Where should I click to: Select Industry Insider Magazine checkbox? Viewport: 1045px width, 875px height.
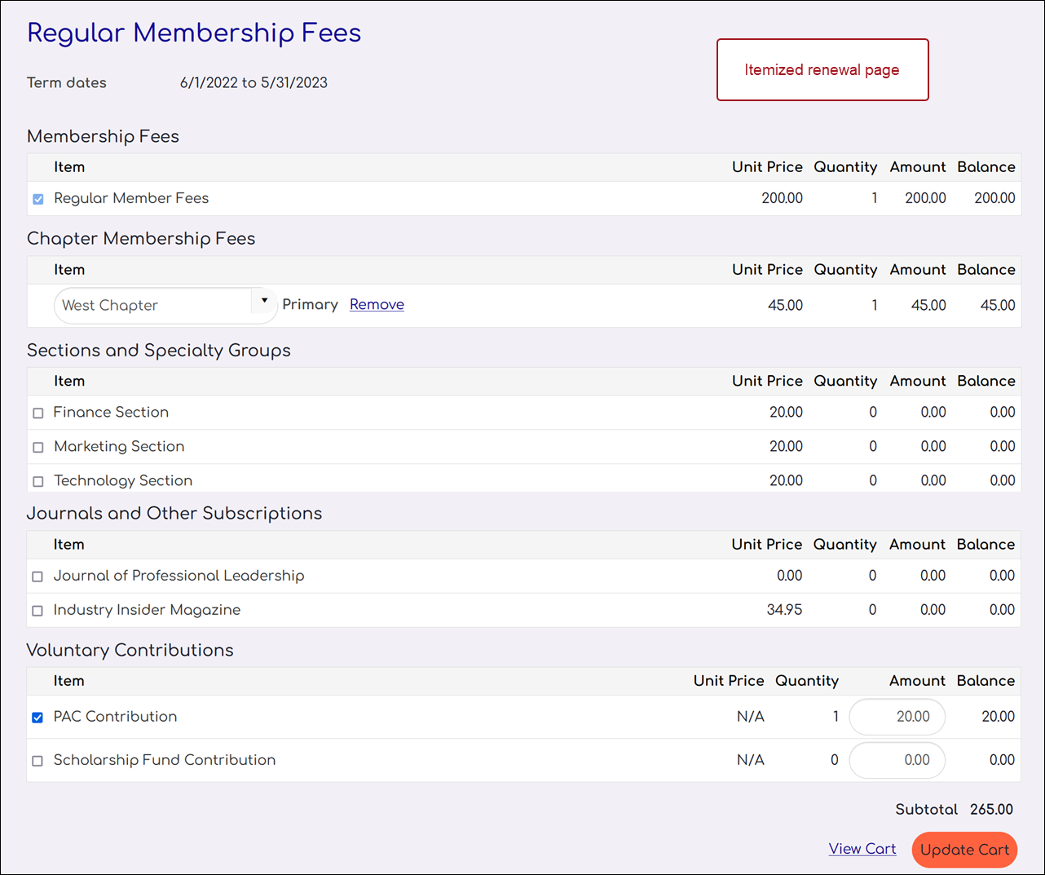coord(37,611)
